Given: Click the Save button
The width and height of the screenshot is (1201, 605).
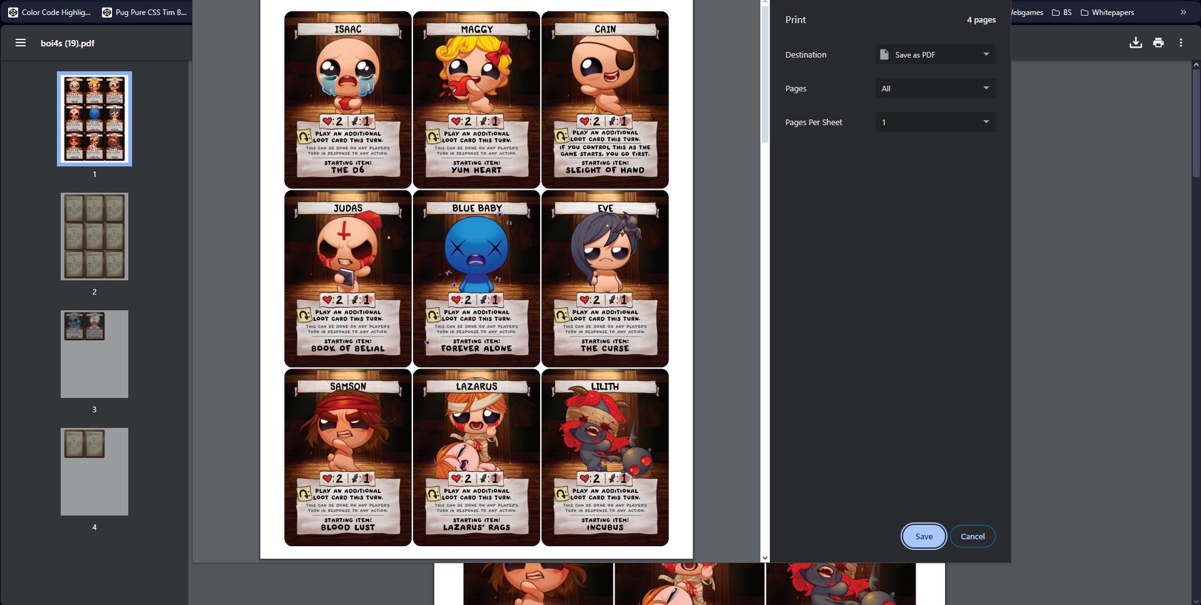Looking at the screenshot, I should (x=924, y=536).
